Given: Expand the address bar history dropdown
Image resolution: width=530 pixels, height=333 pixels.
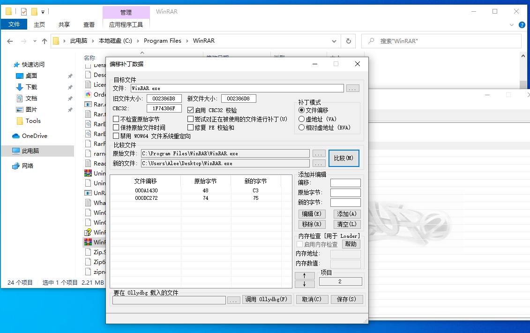Looking at the screenshot, I should pos(334,41).
